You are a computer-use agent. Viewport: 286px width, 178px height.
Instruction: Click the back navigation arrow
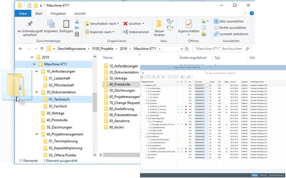click(20, 49)
